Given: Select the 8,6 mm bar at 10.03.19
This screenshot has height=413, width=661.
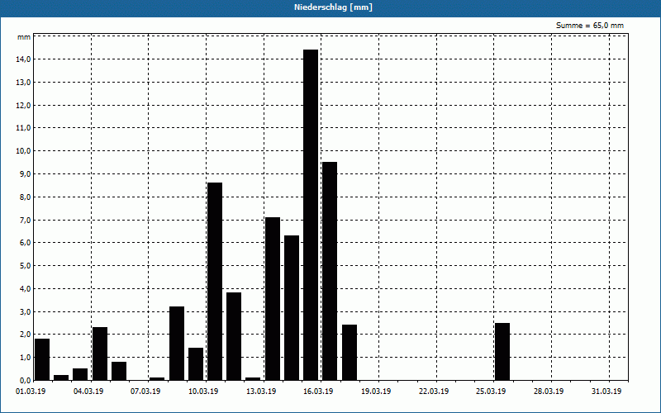Looking at the screenshot, I should (215, 282).
